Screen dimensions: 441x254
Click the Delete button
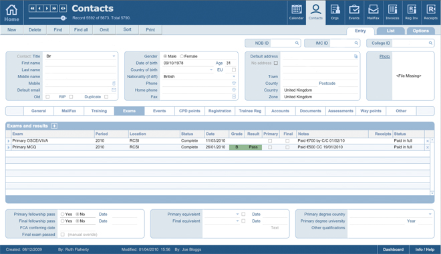click(35, 30)
